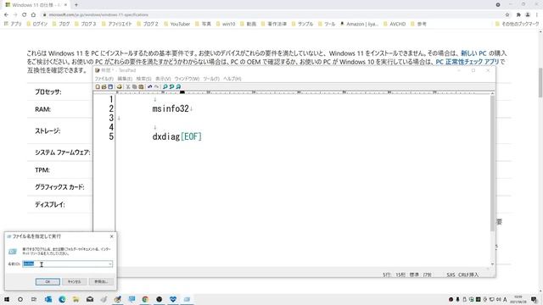The height and width of the screenshot is (305, 543).
Task: Open the ファイル(F) menu in TeraPad
Action: (x=104, y=79)
